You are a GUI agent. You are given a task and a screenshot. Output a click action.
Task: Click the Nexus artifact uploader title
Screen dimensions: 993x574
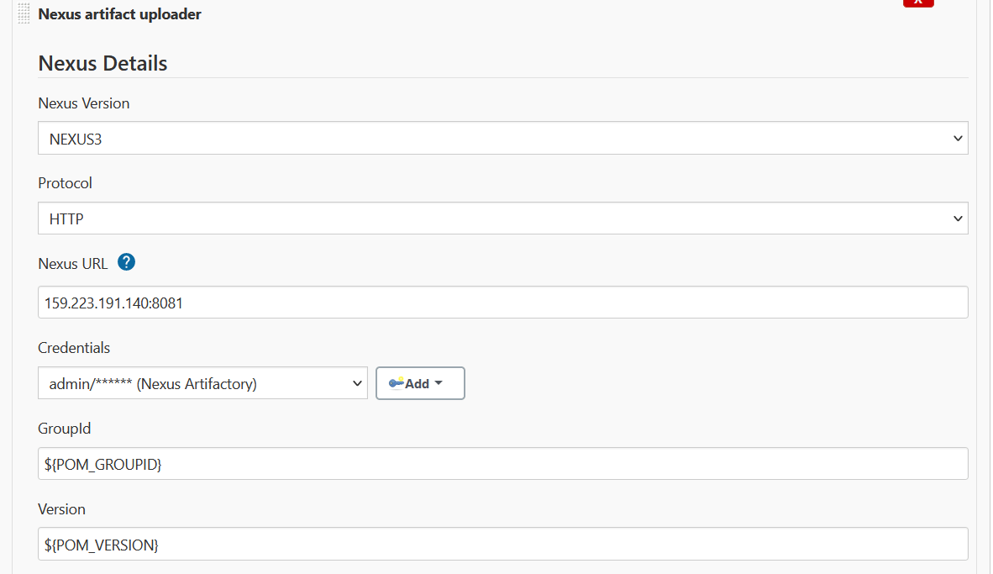[119, 14]
